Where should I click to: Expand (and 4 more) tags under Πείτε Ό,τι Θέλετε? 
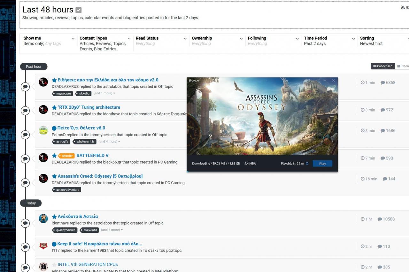(109, 142)
